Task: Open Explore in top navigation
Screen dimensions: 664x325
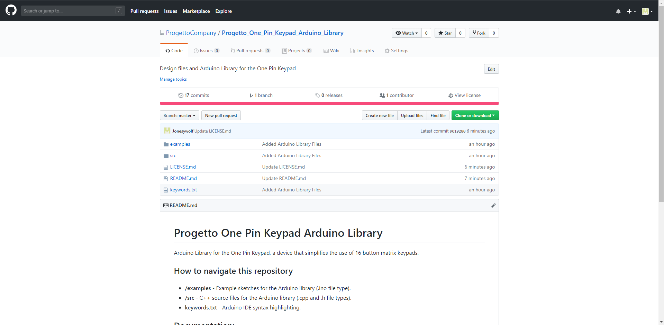Action: [x=224, y=11]
